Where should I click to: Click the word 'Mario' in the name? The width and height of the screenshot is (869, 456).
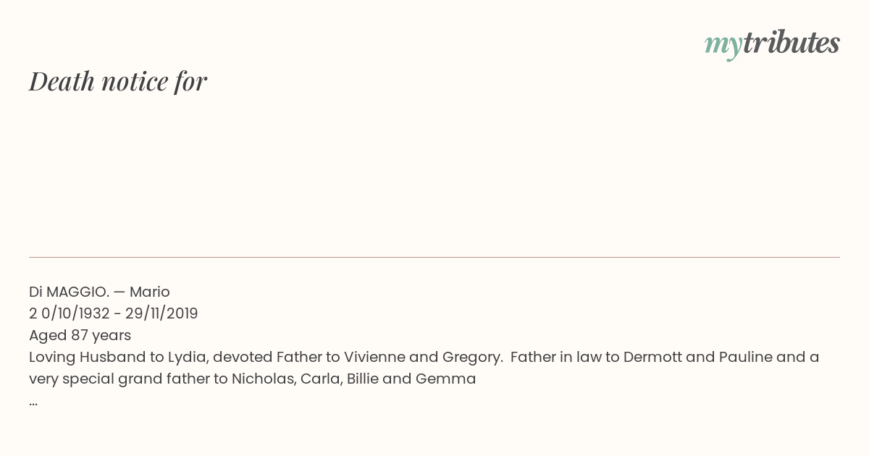coord(150,292)
